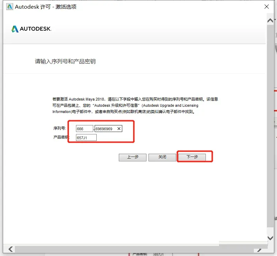This screenshot has height=256, width=277.
Task: Close the Autodesk licensing dialog
Action: point(266,7)
